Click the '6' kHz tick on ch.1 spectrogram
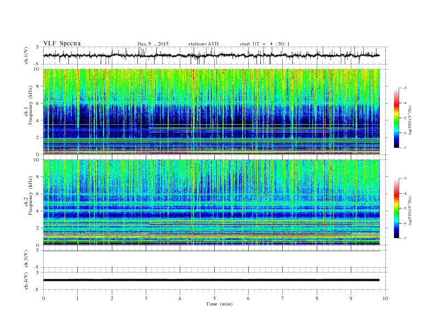 [38, 103]
